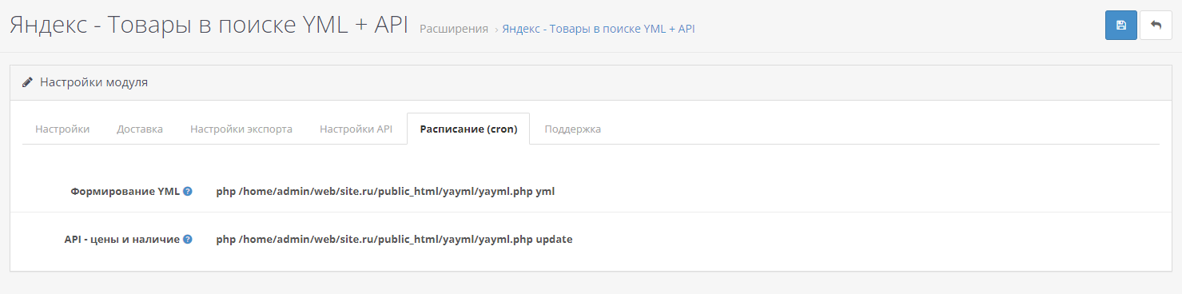This screenshot has width=1182, height=294.
Task: Click the Настройки модуля panel heading
Action: [591, 82]
